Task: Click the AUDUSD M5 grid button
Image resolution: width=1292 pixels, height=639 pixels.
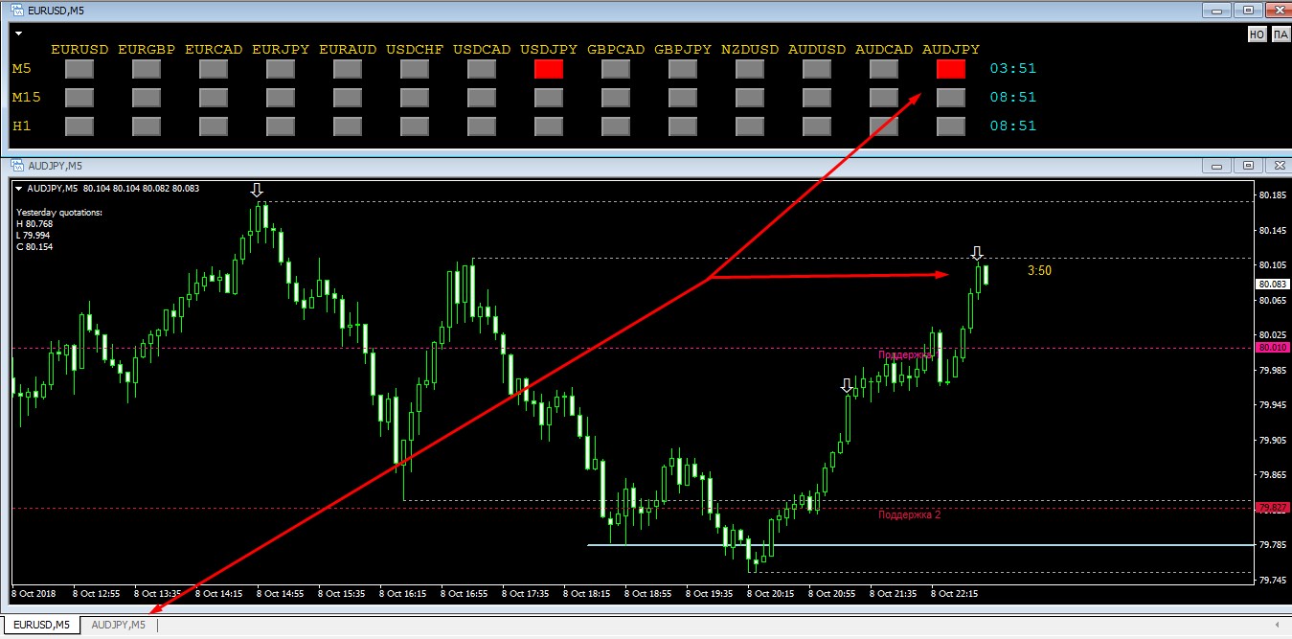Action: tap(817, 69)
